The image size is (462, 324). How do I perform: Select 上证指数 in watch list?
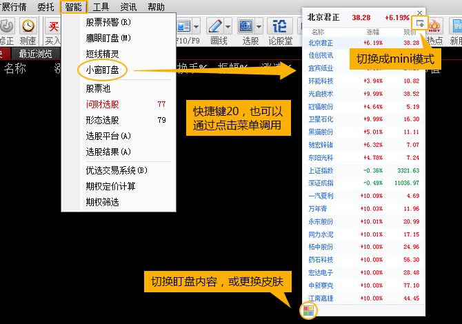click(363, 170)
